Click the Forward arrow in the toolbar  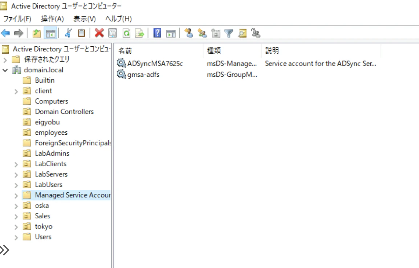pyautogui.click(x=19, y=33)
